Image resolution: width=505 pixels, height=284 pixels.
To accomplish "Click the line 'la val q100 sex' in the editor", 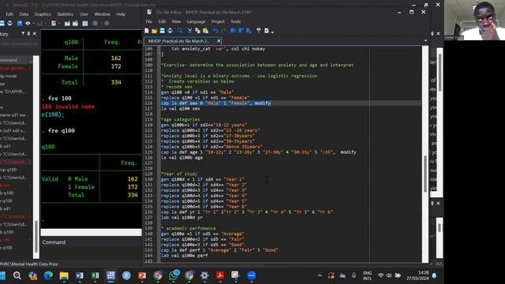I will pos(181,109).
